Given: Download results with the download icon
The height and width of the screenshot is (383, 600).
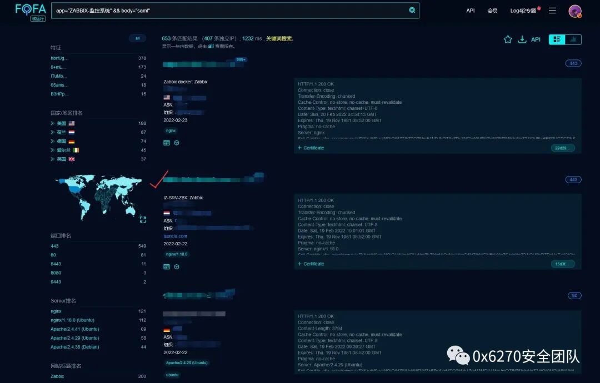Looking at the screenshot, I should click(522, 39).
